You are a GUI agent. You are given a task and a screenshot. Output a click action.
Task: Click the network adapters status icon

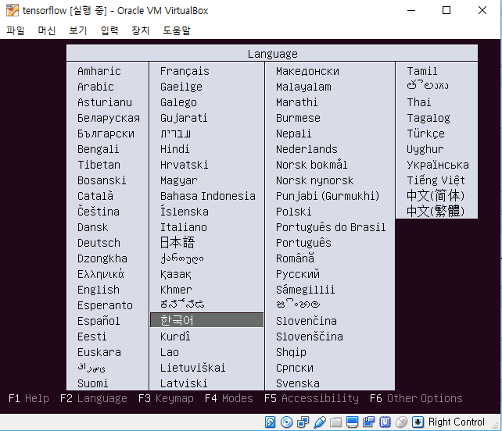click(x=303, y=422)
